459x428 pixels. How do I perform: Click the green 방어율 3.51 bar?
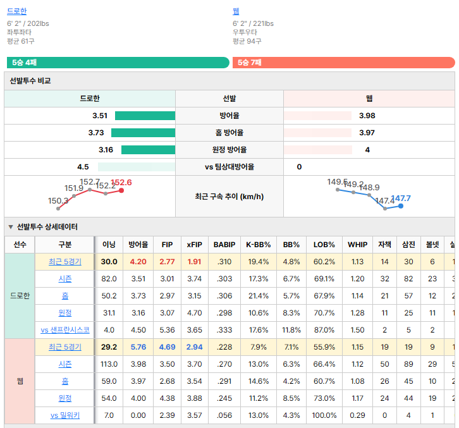click(x=145, y=116)
